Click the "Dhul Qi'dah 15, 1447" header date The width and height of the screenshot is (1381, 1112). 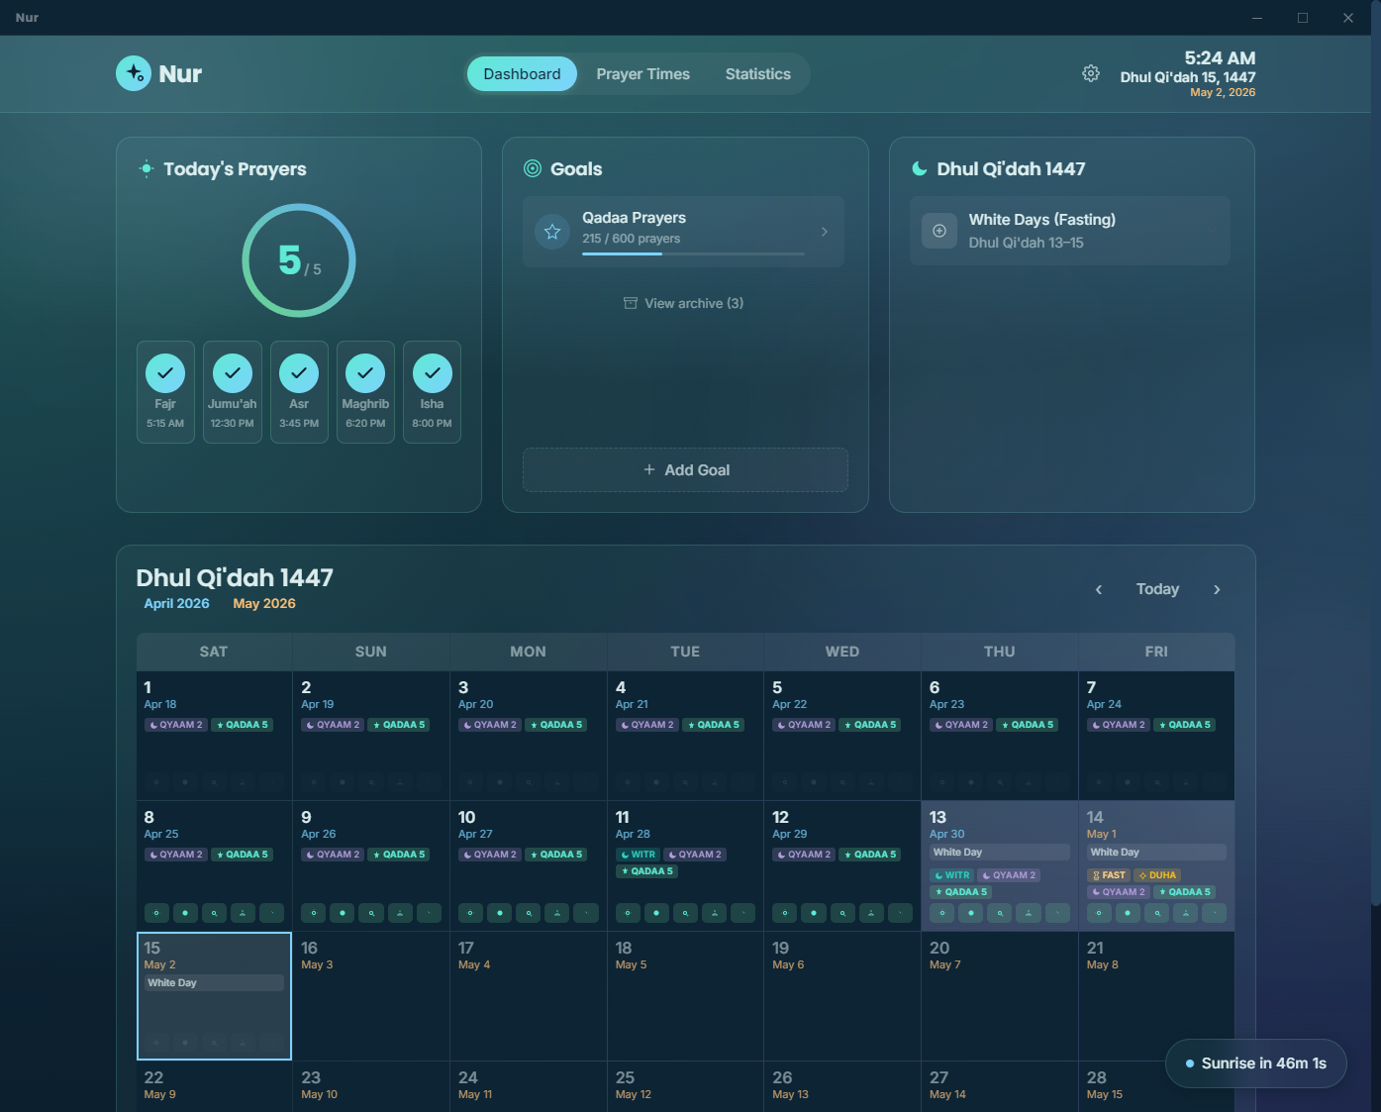point(1188,77)
